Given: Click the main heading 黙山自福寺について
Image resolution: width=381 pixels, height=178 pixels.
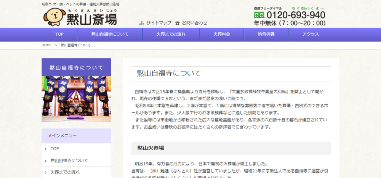Looking at the screenshot, I should pyautogui.click(x=169, y=73).
